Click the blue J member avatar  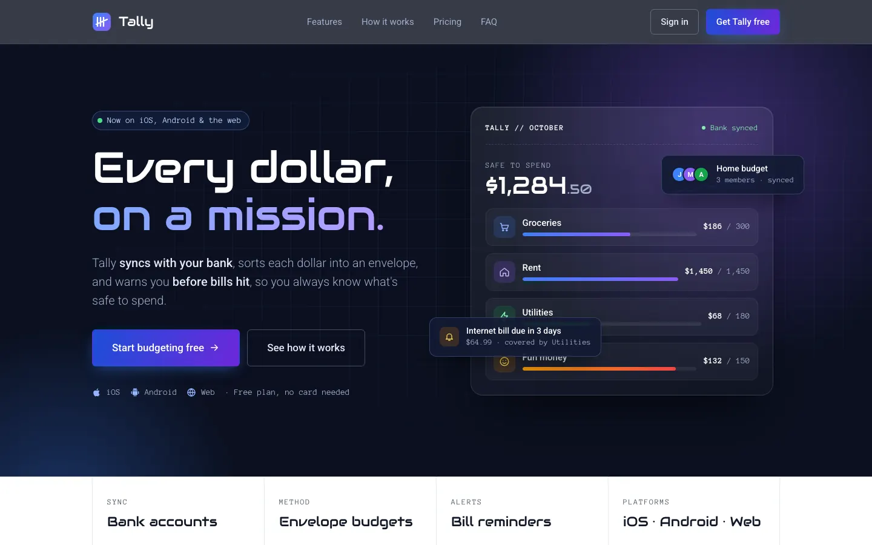679,174
